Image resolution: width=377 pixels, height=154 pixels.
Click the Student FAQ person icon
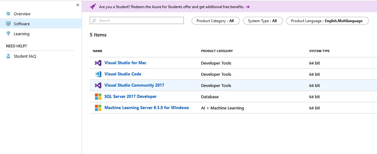pos(8,56)
